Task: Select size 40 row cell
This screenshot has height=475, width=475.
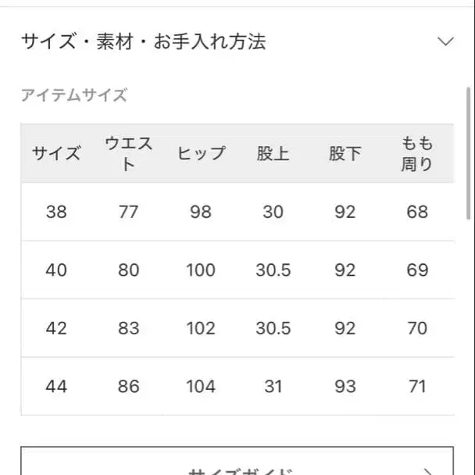Action: (x=56, y=270)
